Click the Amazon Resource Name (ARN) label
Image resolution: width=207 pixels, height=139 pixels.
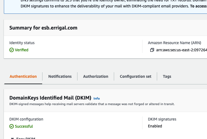tap(174, 43)
